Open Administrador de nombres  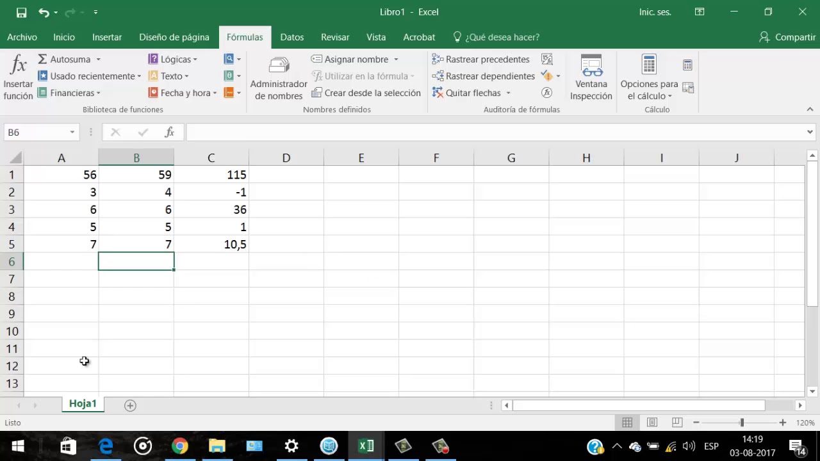279,78
